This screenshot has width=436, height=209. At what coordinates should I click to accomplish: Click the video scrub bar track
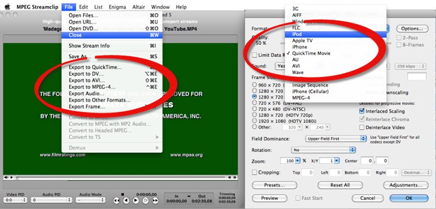click(x=120, y=177)
